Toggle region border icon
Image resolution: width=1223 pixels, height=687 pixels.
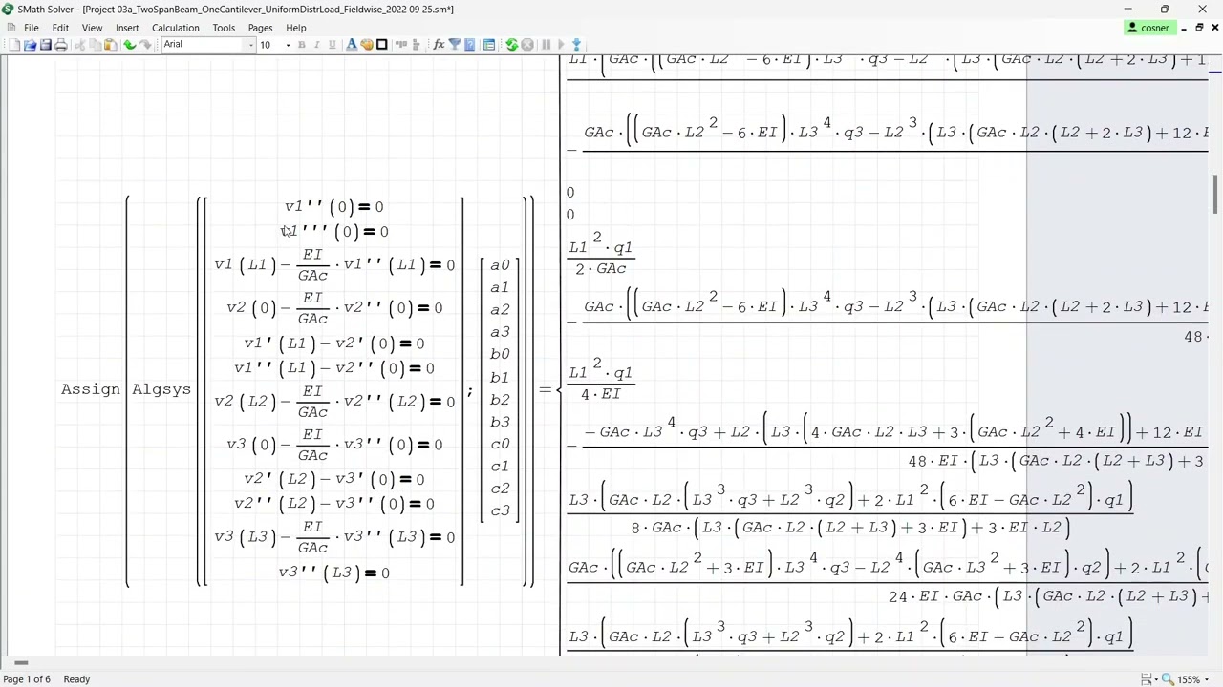[x=381, y=45]
